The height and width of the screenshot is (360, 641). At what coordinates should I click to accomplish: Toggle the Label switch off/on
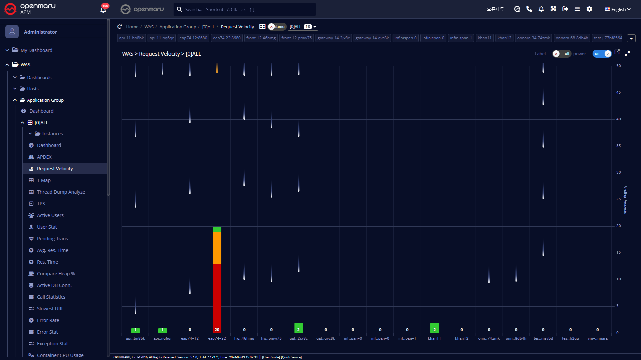562,54
